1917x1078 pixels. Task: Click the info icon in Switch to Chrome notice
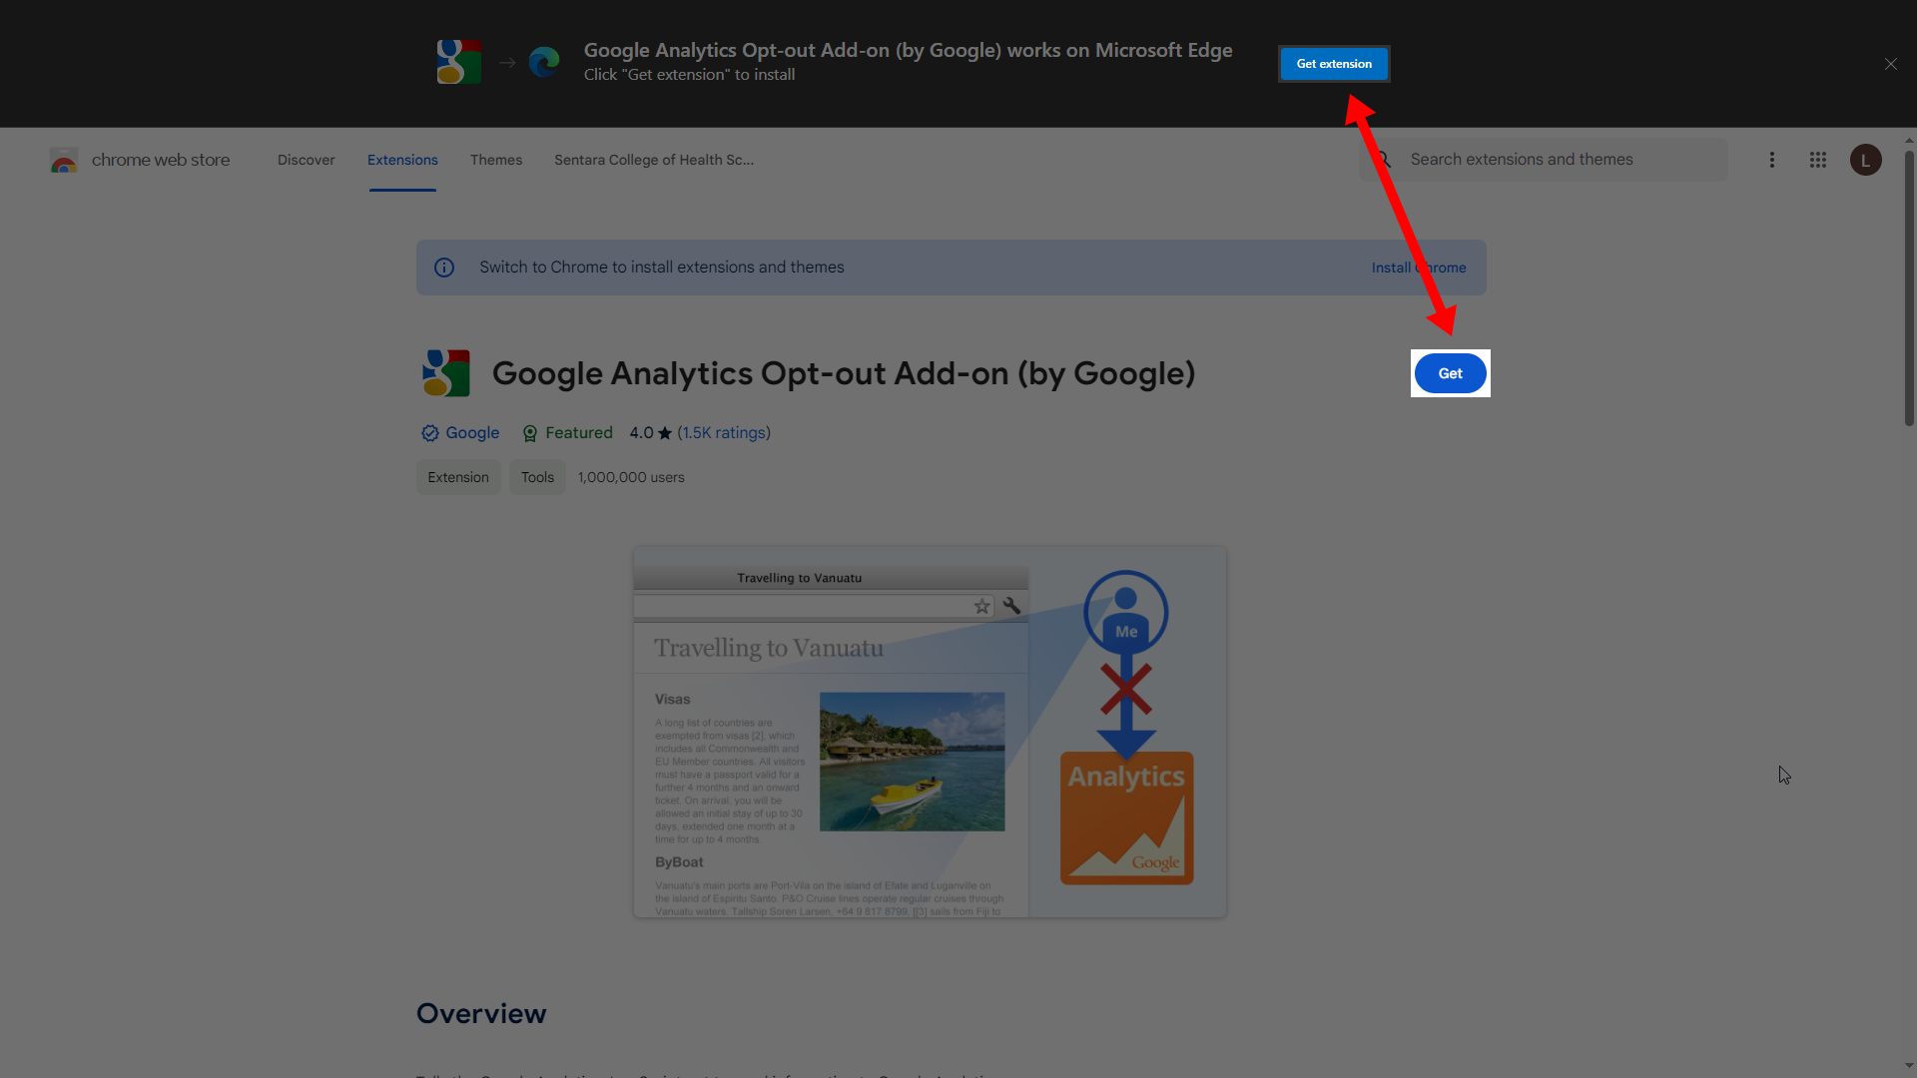click(444, 268)
